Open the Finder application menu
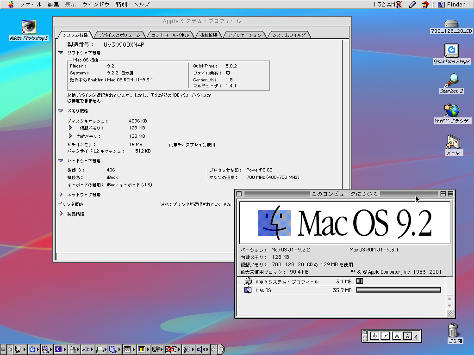 pos(452,4)
